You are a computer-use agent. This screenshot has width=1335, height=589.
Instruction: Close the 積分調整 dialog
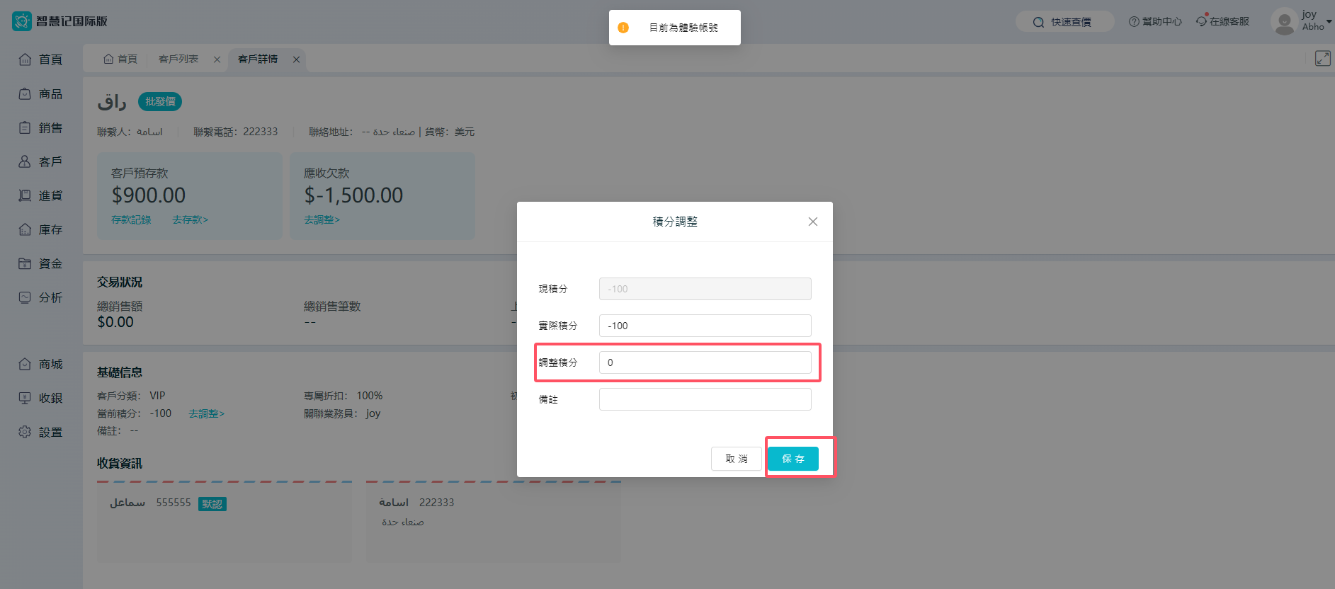point(812,222)
